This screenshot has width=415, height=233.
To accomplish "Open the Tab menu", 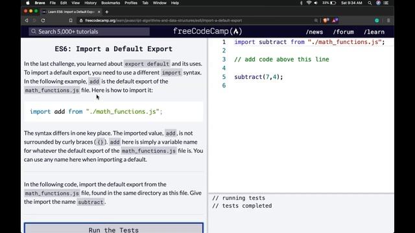I will coord(145,3).
